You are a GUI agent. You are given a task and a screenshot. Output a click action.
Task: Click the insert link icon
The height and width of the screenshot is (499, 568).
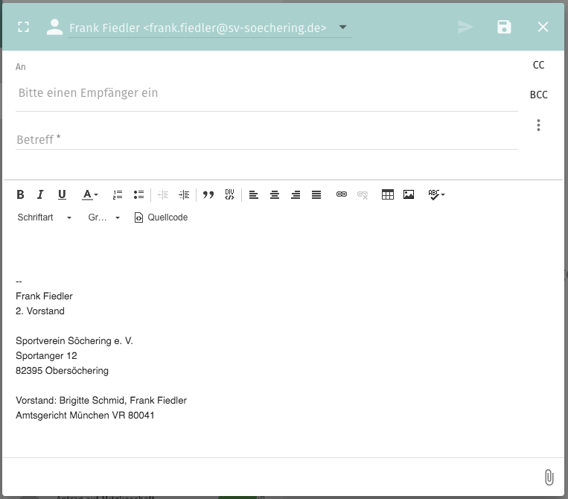tap(342, 194)
